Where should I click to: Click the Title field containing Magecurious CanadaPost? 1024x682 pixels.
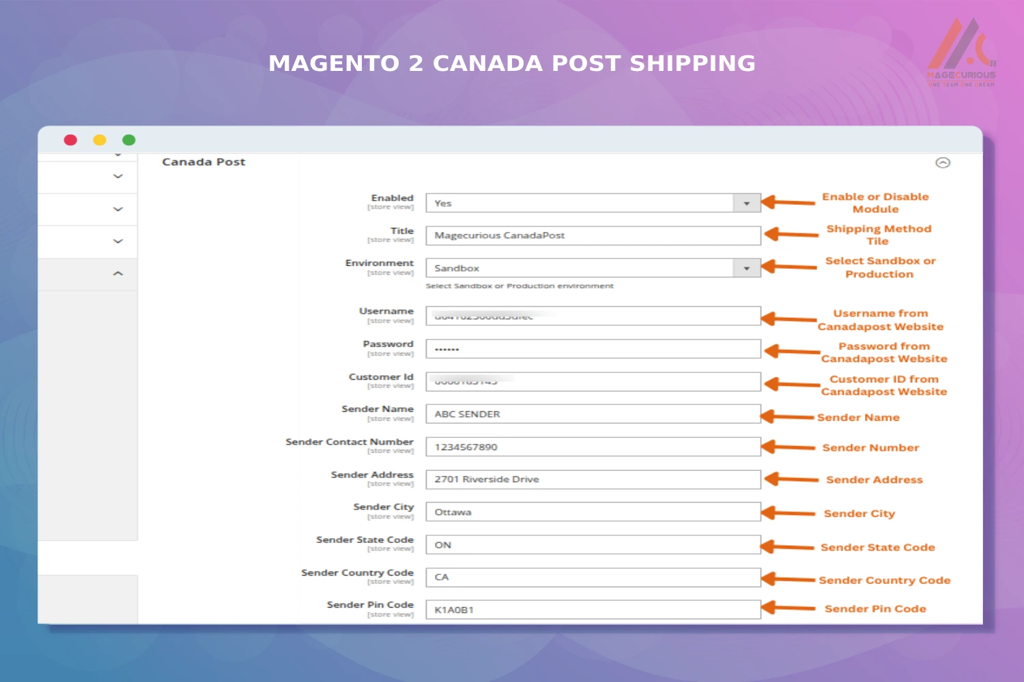point(593,236)
